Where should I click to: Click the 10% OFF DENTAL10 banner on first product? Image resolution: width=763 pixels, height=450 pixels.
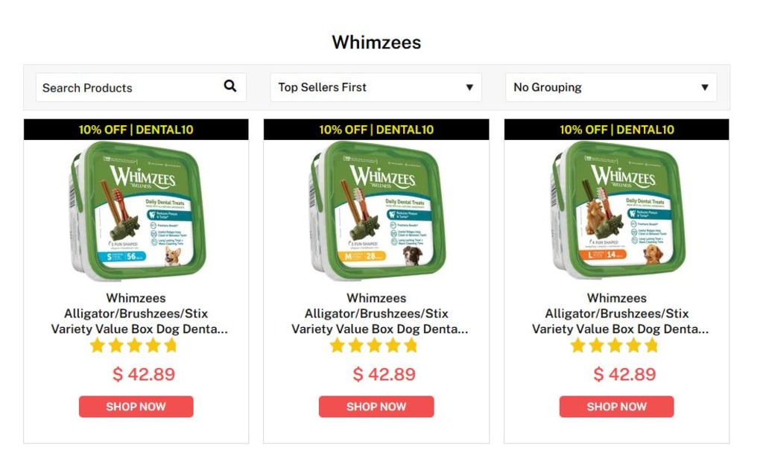pos(136,130)
